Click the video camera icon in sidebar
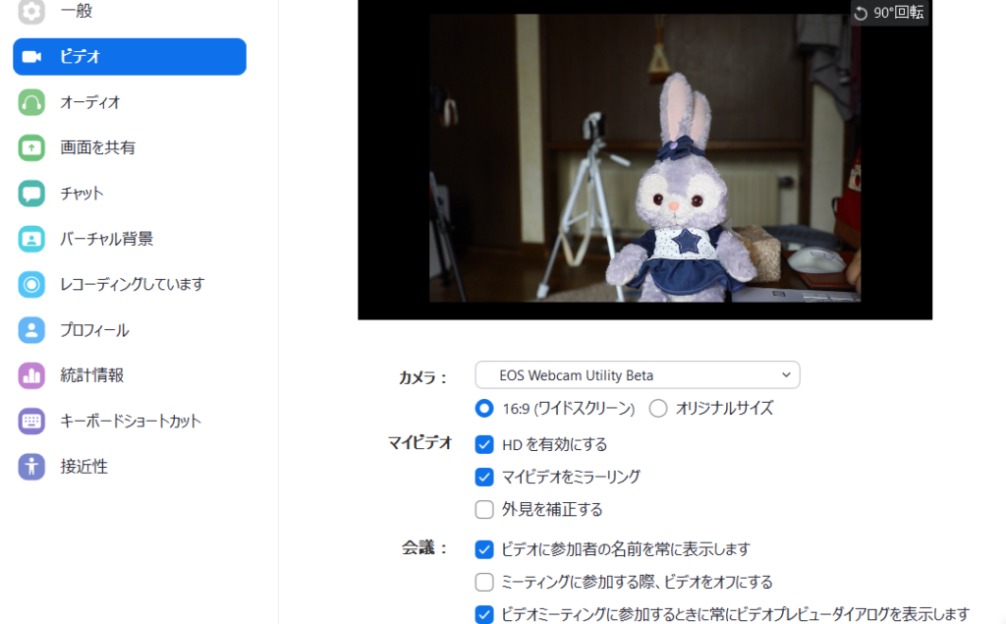1006x624 pixels. [x=31, y=56]
